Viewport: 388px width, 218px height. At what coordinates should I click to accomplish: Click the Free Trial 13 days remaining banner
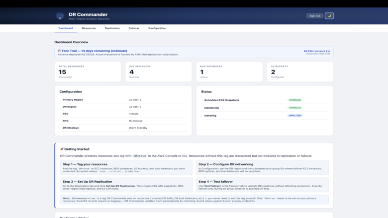194,52
